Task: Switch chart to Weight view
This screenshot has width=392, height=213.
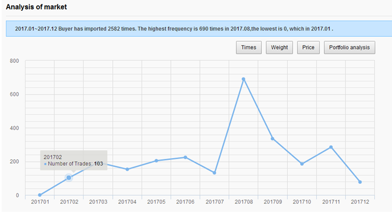Action: point(279,48)
